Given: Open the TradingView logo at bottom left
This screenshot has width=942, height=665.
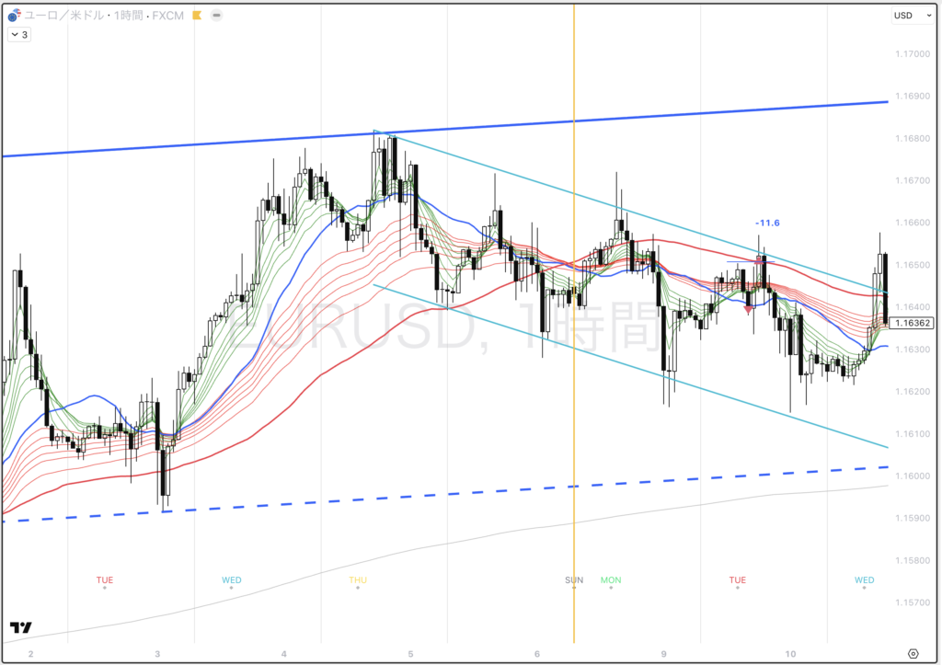Looking at the screenshot, I should tap(20, 627).
